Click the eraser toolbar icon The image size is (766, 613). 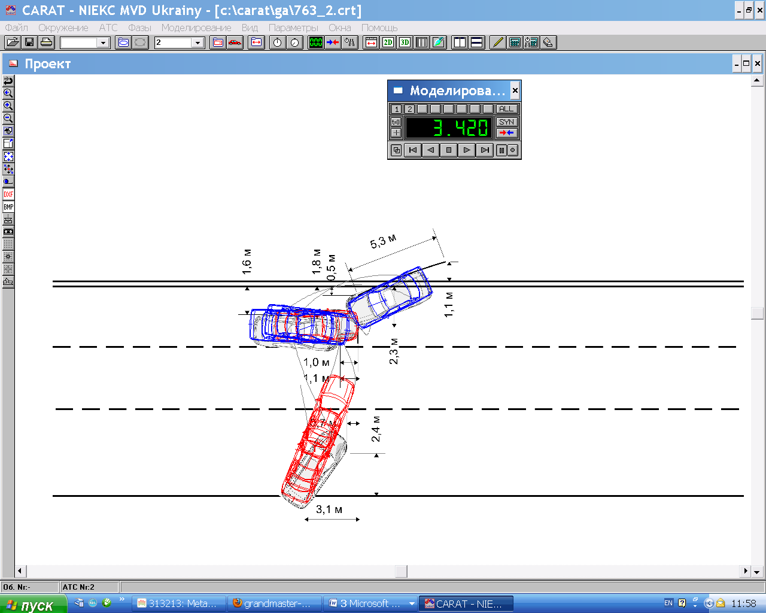548,43
